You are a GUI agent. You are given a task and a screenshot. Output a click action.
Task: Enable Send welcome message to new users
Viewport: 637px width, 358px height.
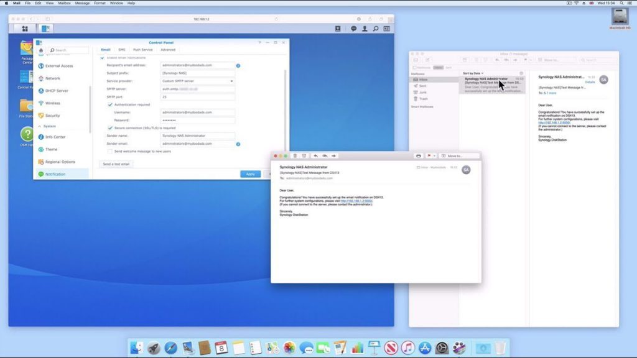[110, 152]
